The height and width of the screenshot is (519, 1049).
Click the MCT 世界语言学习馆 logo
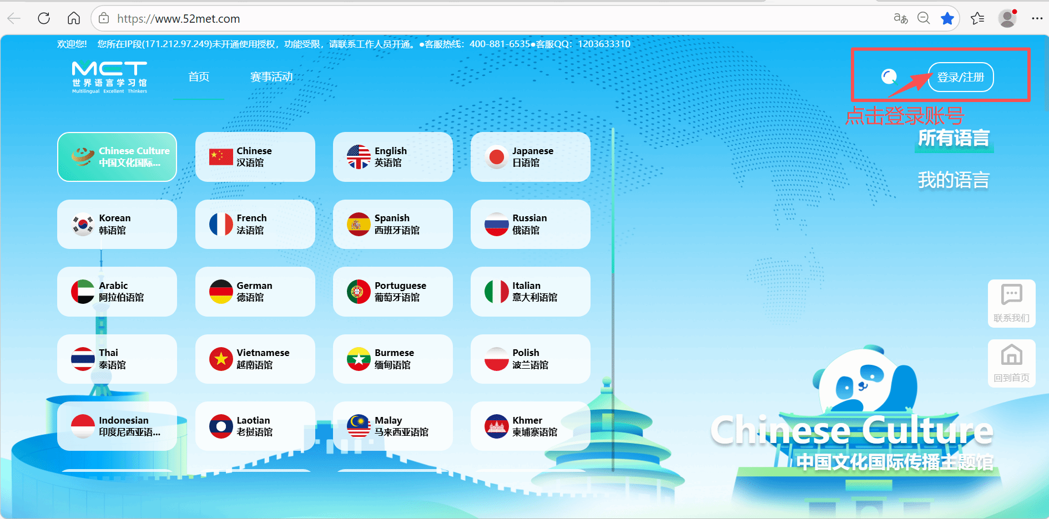(109, 77)
